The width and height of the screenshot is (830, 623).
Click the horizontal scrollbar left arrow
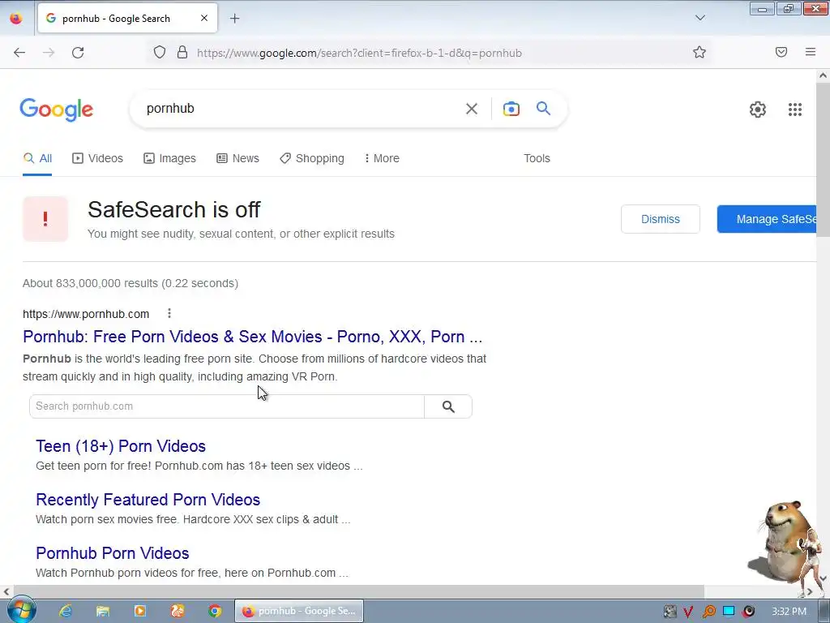(x=6, y=591)
